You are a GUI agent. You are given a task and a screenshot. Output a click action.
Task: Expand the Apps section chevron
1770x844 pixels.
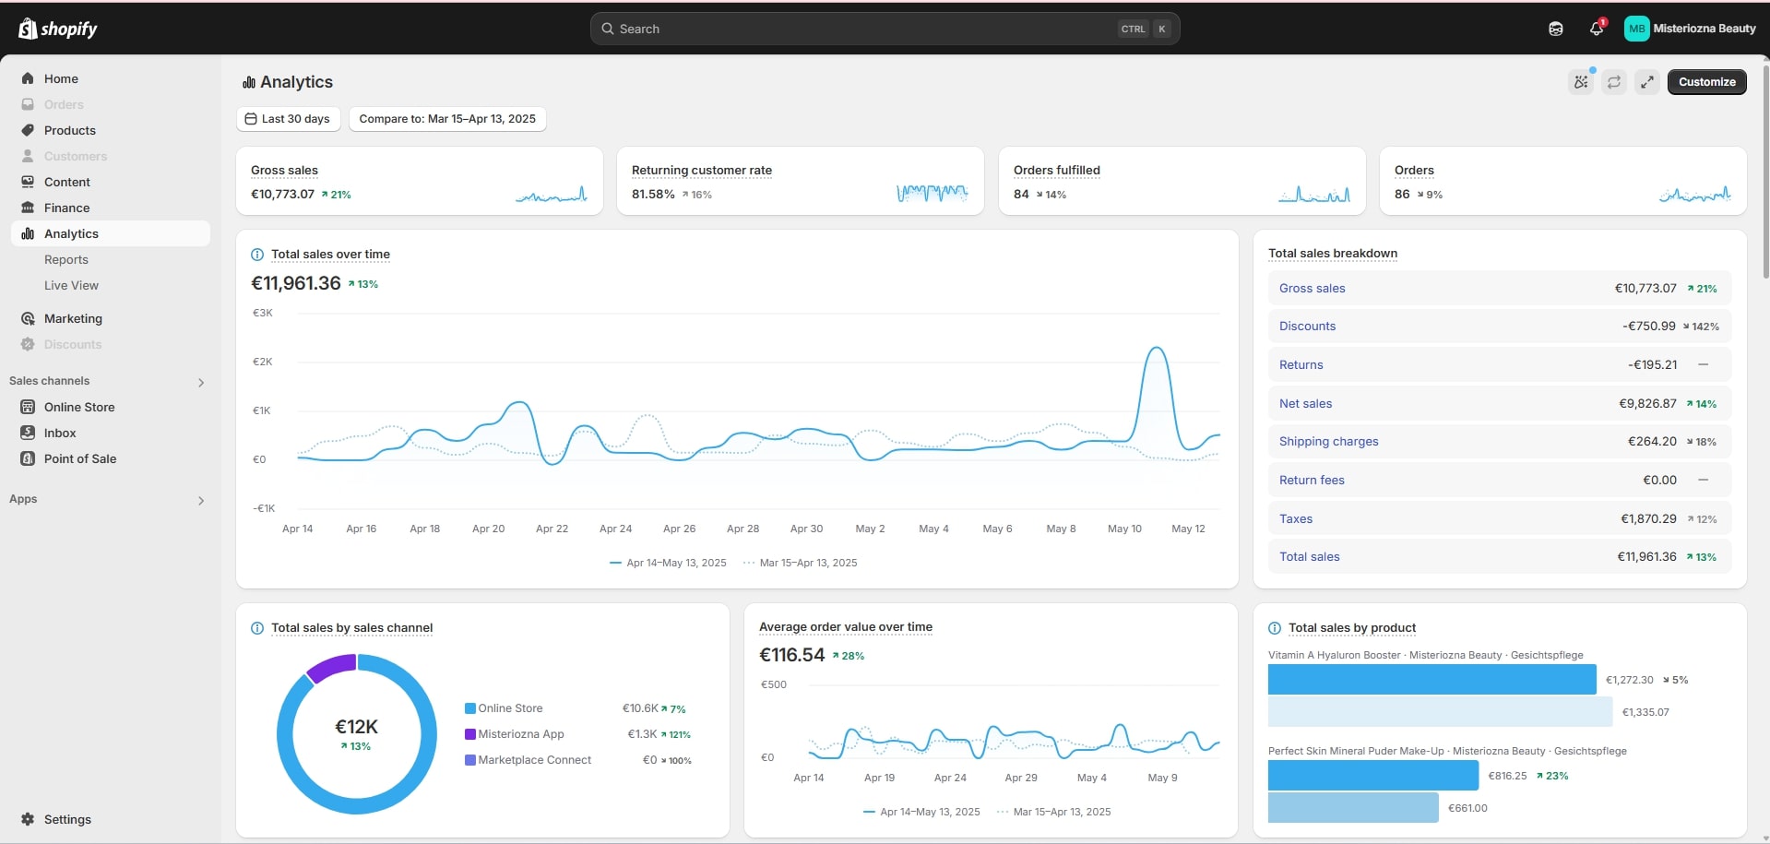(x=201, y=500)
